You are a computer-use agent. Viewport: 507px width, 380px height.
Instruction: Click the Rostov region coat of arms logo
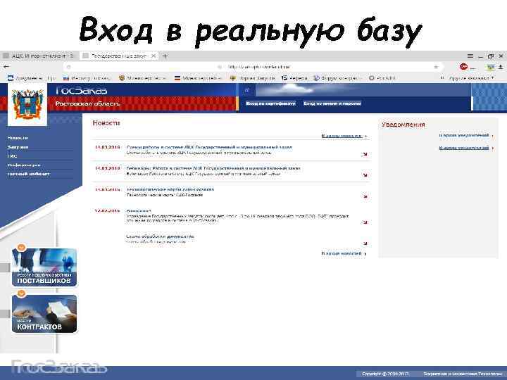pyautogui.click(x=27, y=104)
